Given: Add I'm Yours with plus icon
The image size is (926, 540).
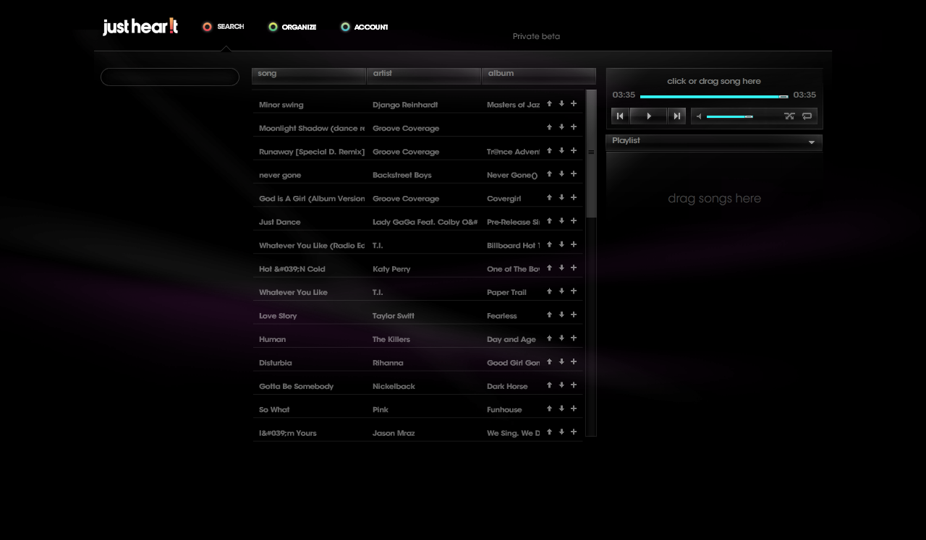Looking at the screenshot, I should click(574, 432).
